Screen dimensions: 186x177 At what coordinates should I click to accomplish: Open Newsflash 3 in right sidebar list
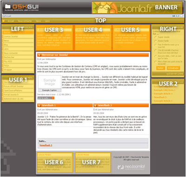point(160,97)
